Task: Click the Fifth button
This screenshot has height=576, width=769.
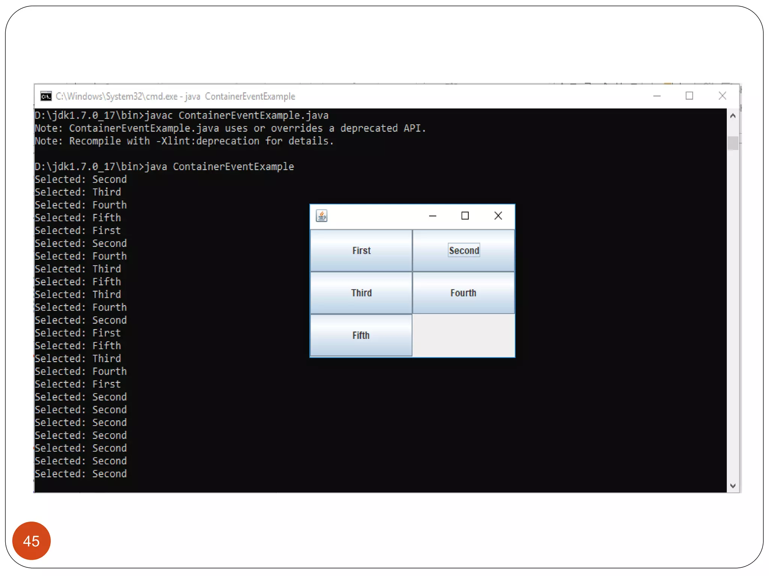Action: [361, 335]
